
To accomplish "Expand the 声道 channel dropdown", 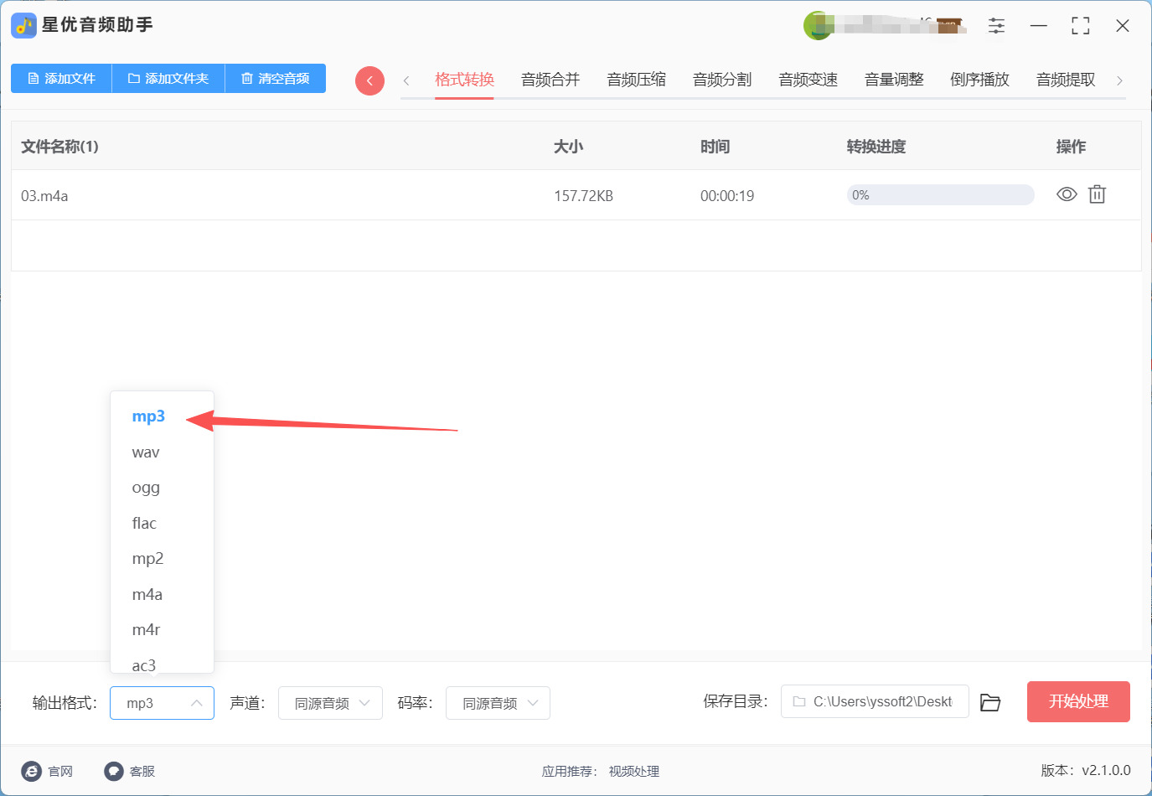I will [x=330, y=703].
